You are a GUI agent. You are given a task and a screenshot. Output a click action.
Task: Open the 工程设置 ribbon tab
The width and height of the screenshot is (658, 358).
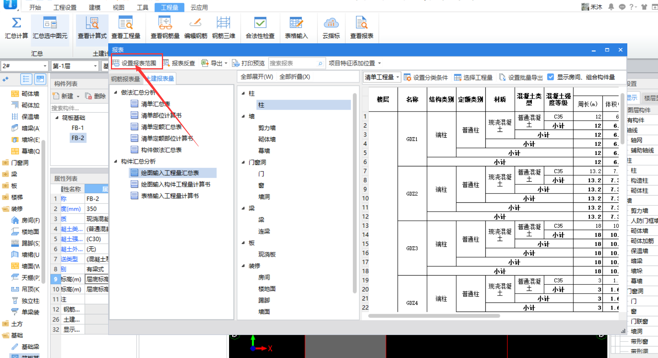point(65,7)
